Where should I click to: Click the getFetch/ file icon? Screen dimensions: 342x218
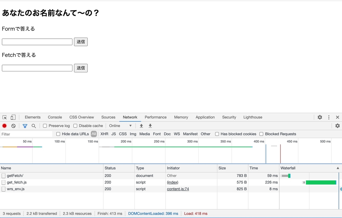pos(3,176)
